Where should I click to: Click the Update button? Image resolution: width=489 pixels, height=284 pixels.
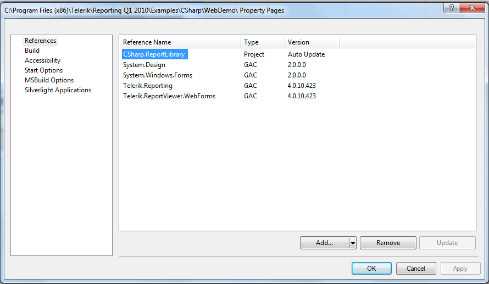click(x=447, y=243)
